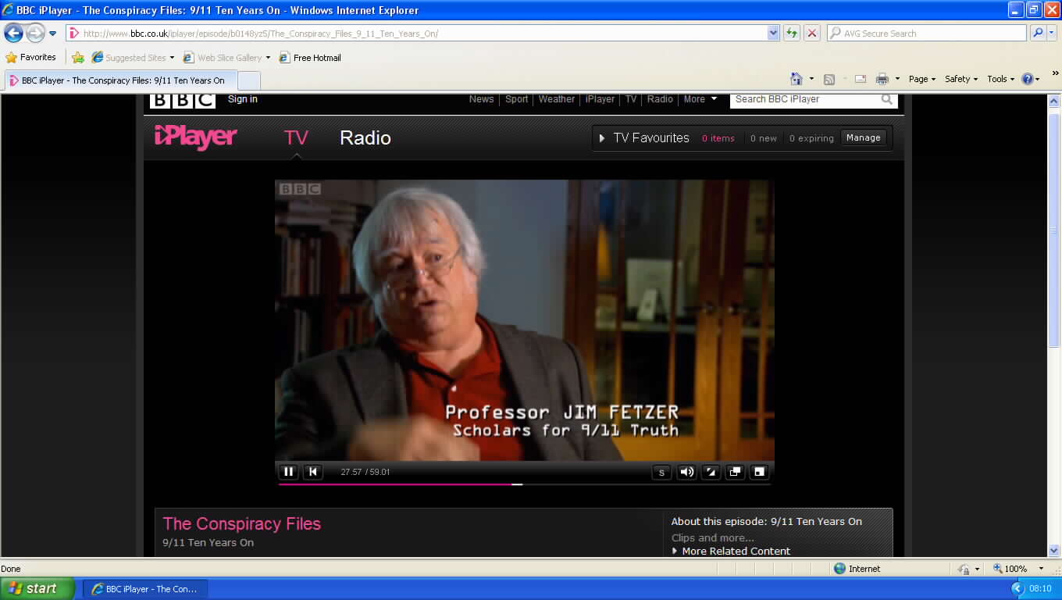Click the bbc.co.uk address bar
Image resolution: width=1062 pixels, height=600 pixels.
coord(416,33)
